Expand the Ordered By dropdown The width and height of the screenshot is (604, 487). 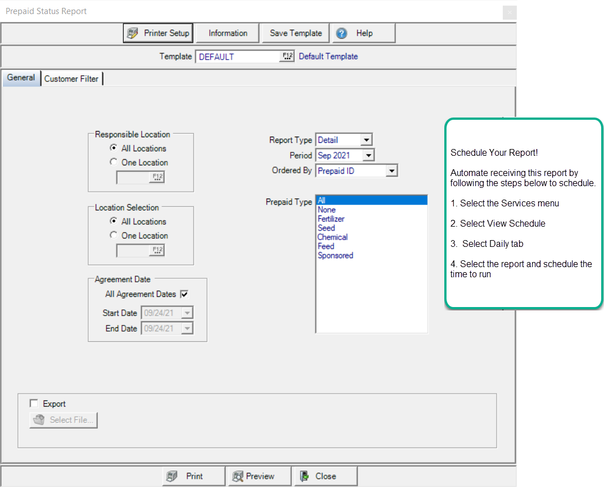point(391,171)
